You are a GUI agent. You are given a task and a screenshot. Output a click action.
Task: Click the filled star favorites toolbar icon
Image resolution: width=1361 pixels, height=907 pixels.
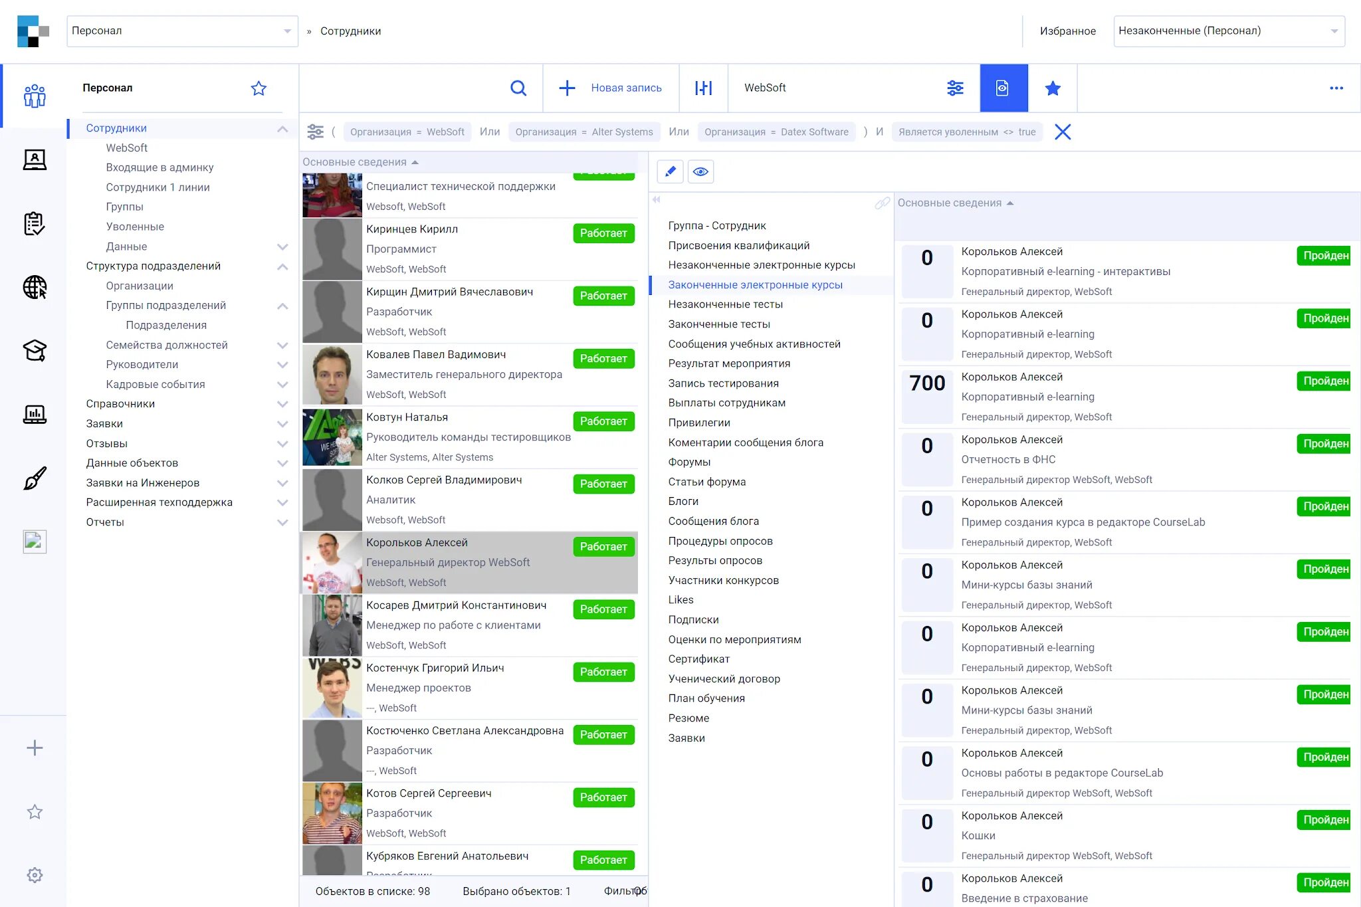coord(1053,88)
